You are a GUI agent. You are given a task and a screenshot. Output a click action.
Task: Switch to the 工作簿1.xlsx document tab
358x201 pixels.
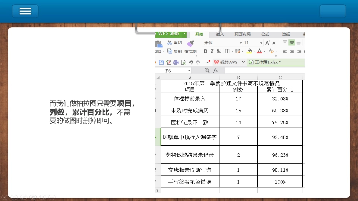[x=268, y=62]
